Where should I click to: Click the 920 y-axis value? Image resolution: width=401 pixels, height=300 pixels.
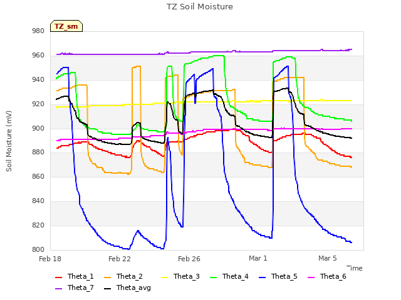coord(38,104)
